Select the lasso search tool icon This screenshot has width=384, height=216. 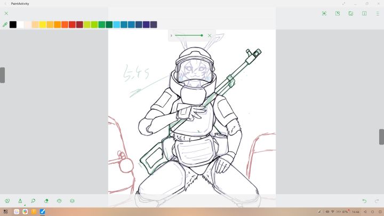[33, 201]
